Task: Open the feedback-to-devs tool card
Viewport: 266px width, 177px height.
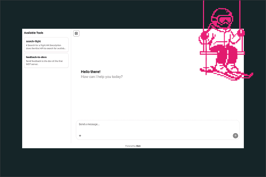Action: [x=46, y=61]
